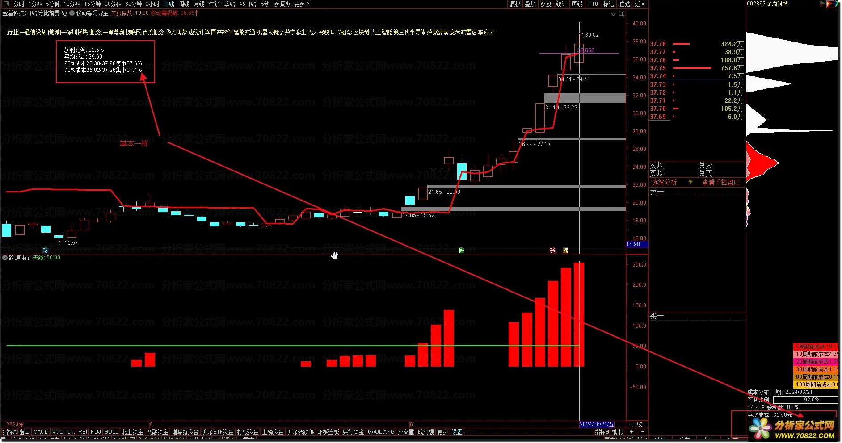Select the 1分钟 period
The image size is (842, 443).
coord(35,4)
